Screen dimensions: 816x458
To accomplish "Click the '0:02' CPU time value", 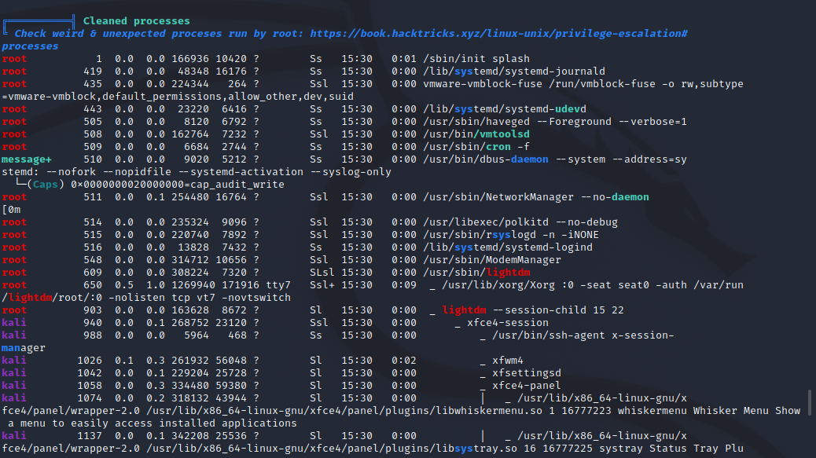I will click(404, 361).
